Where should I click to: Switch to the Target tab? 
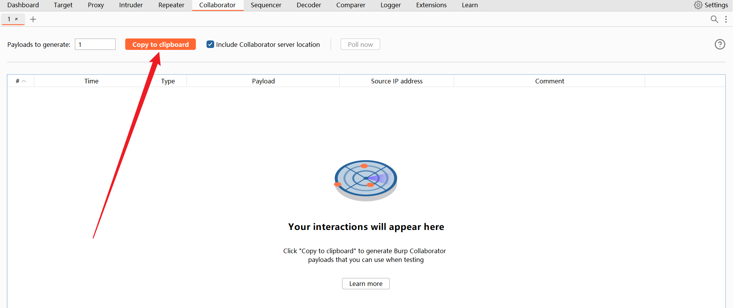point(63,5)
